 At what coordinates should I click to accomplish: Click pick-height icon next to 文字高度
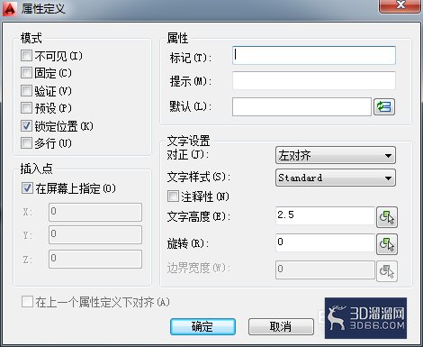387,217
